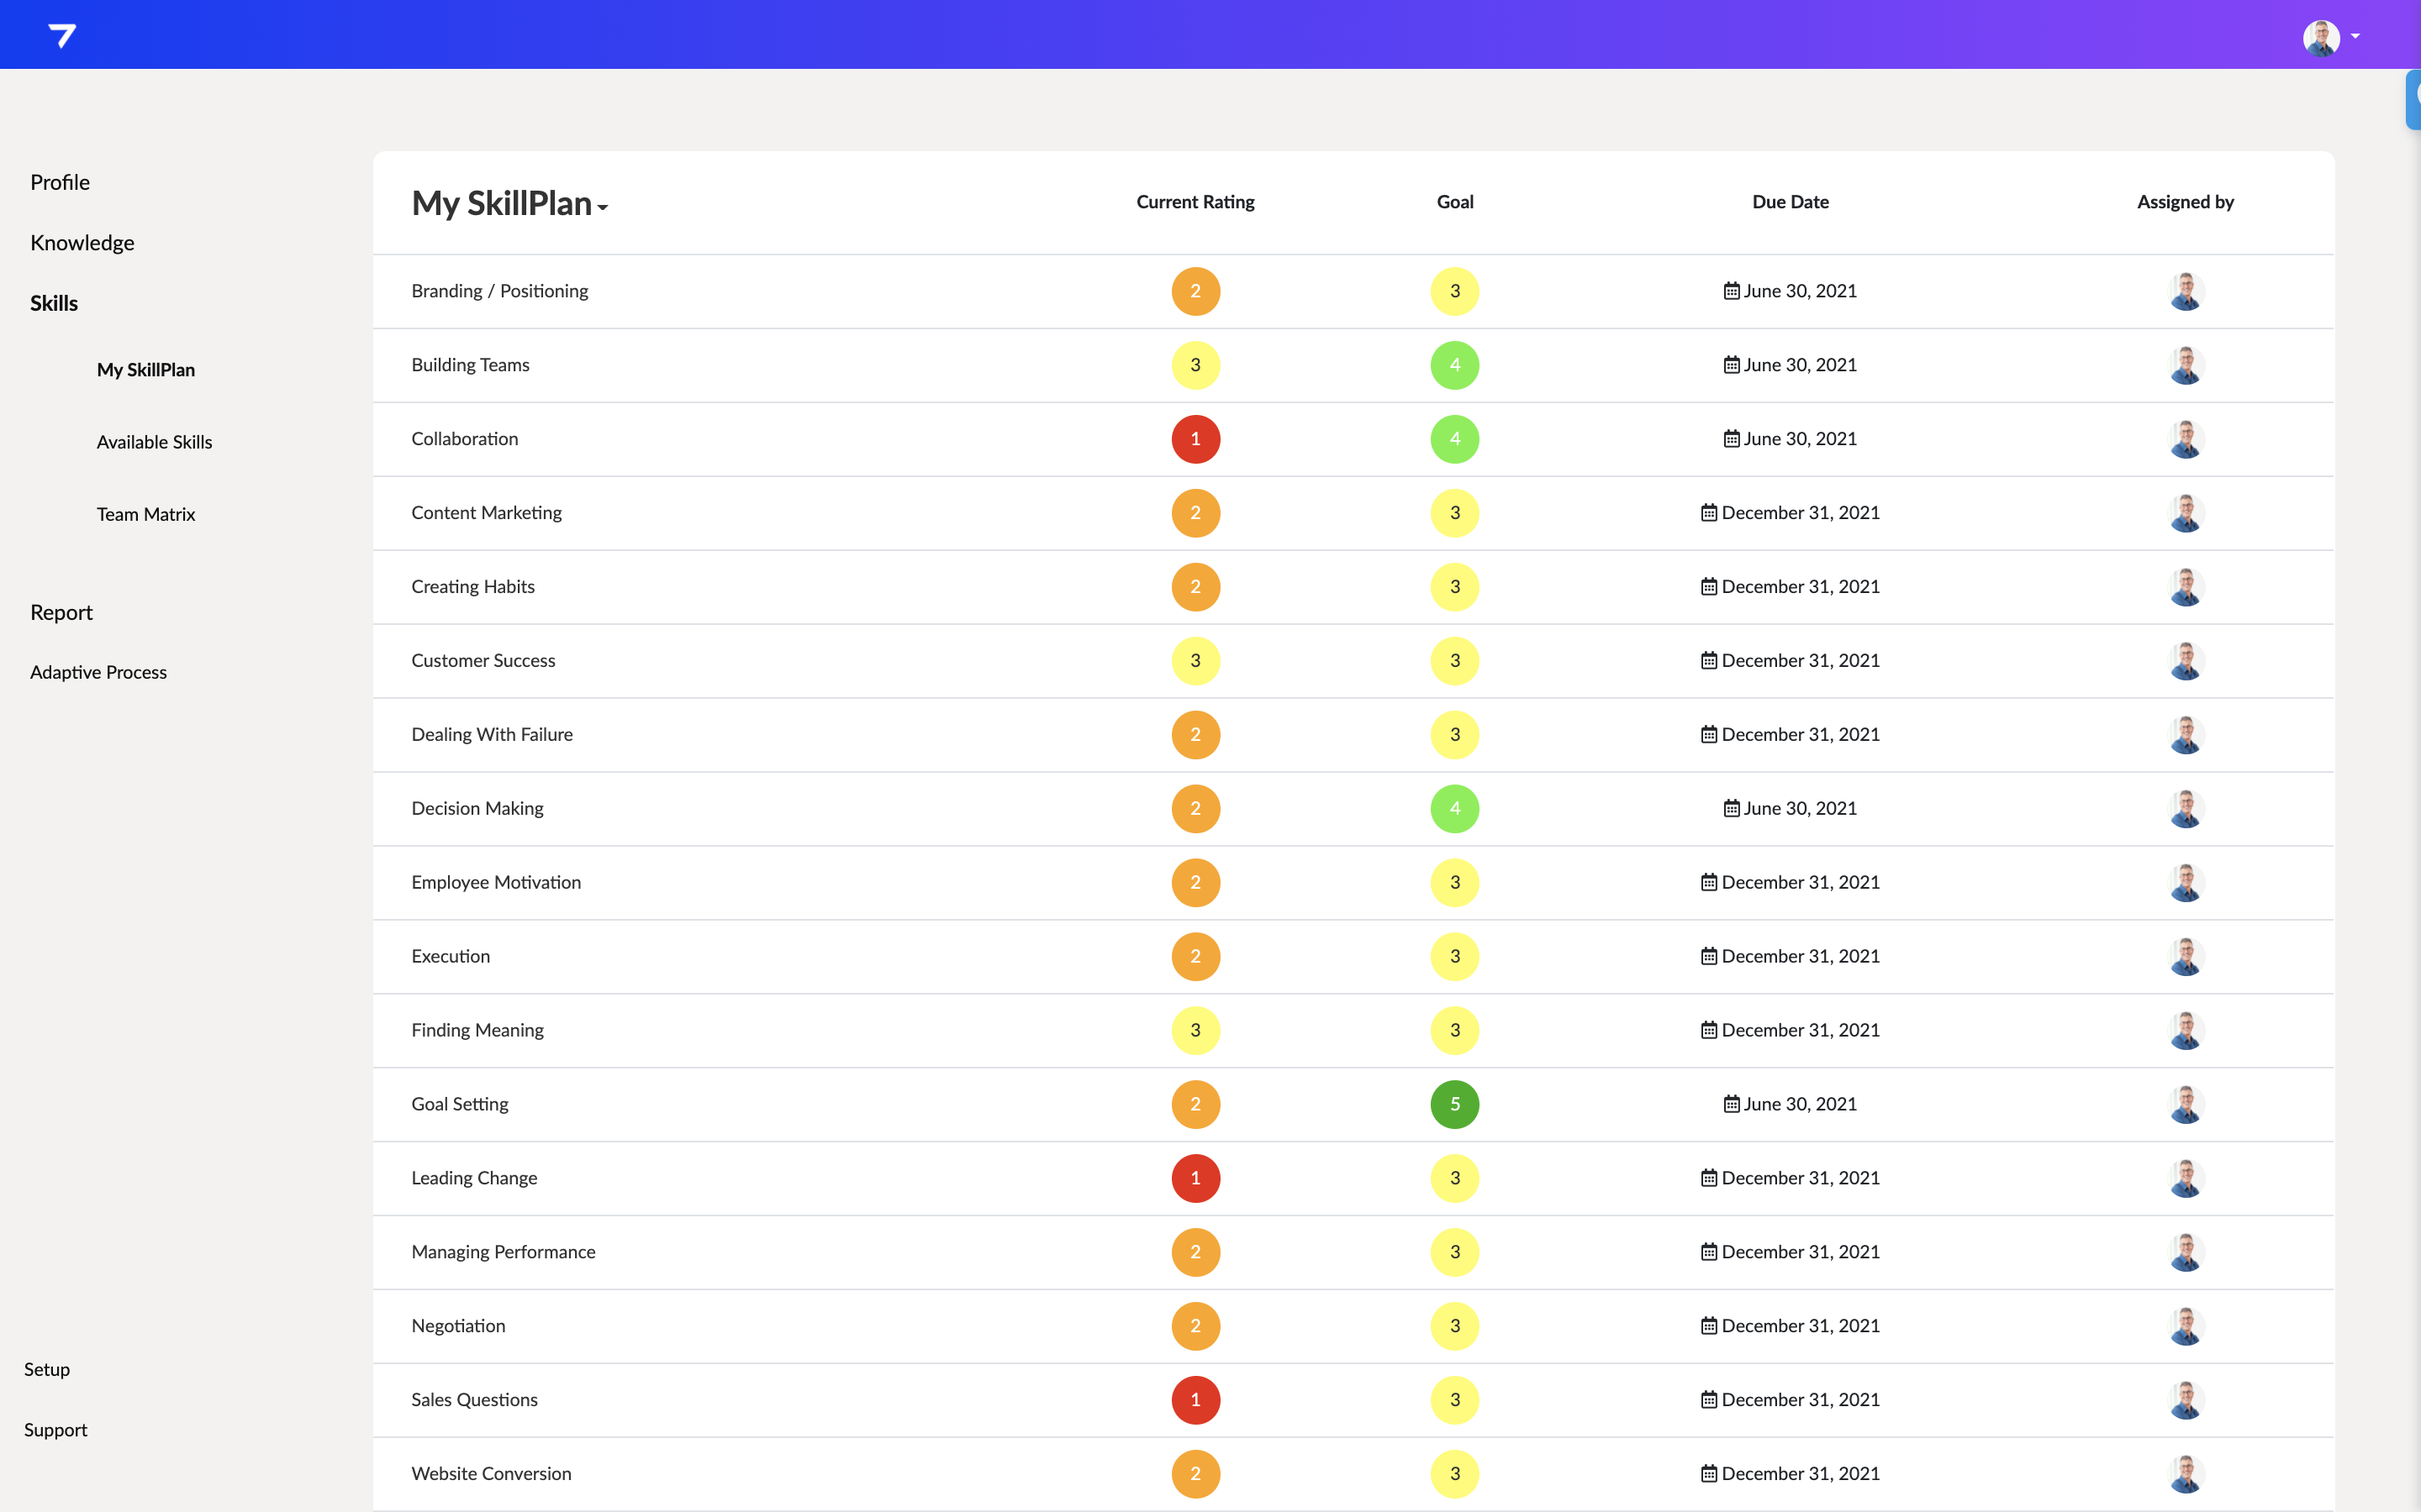Viewport: 2421px width, 1512px height.
Task: Open the Knowledge sidebar section
Action: coord(82,243)
